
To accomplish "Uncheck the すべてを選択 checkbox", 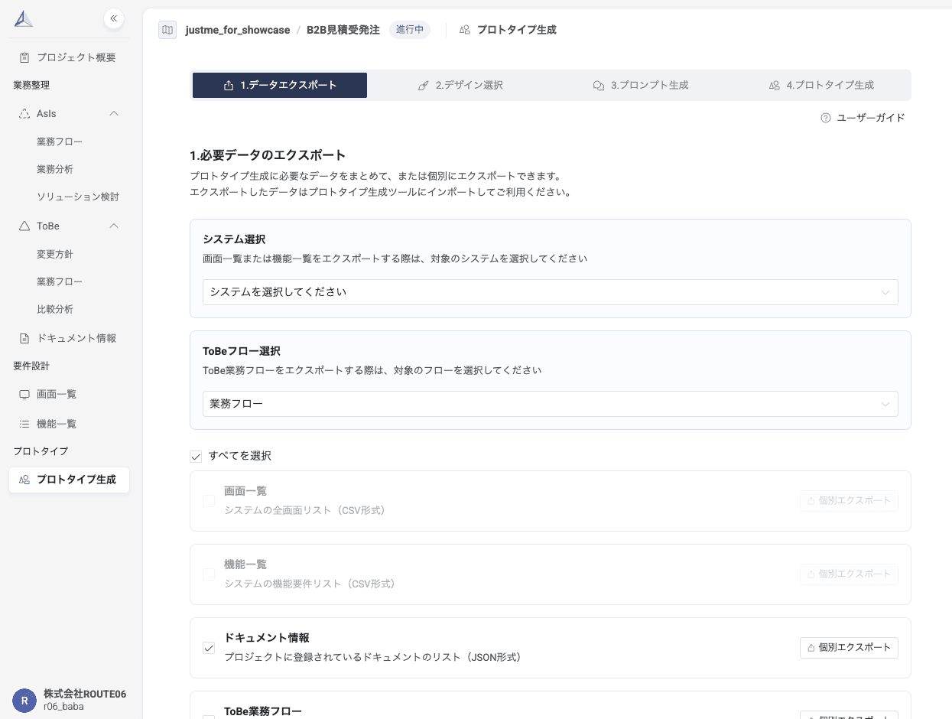I will [197, 456].
